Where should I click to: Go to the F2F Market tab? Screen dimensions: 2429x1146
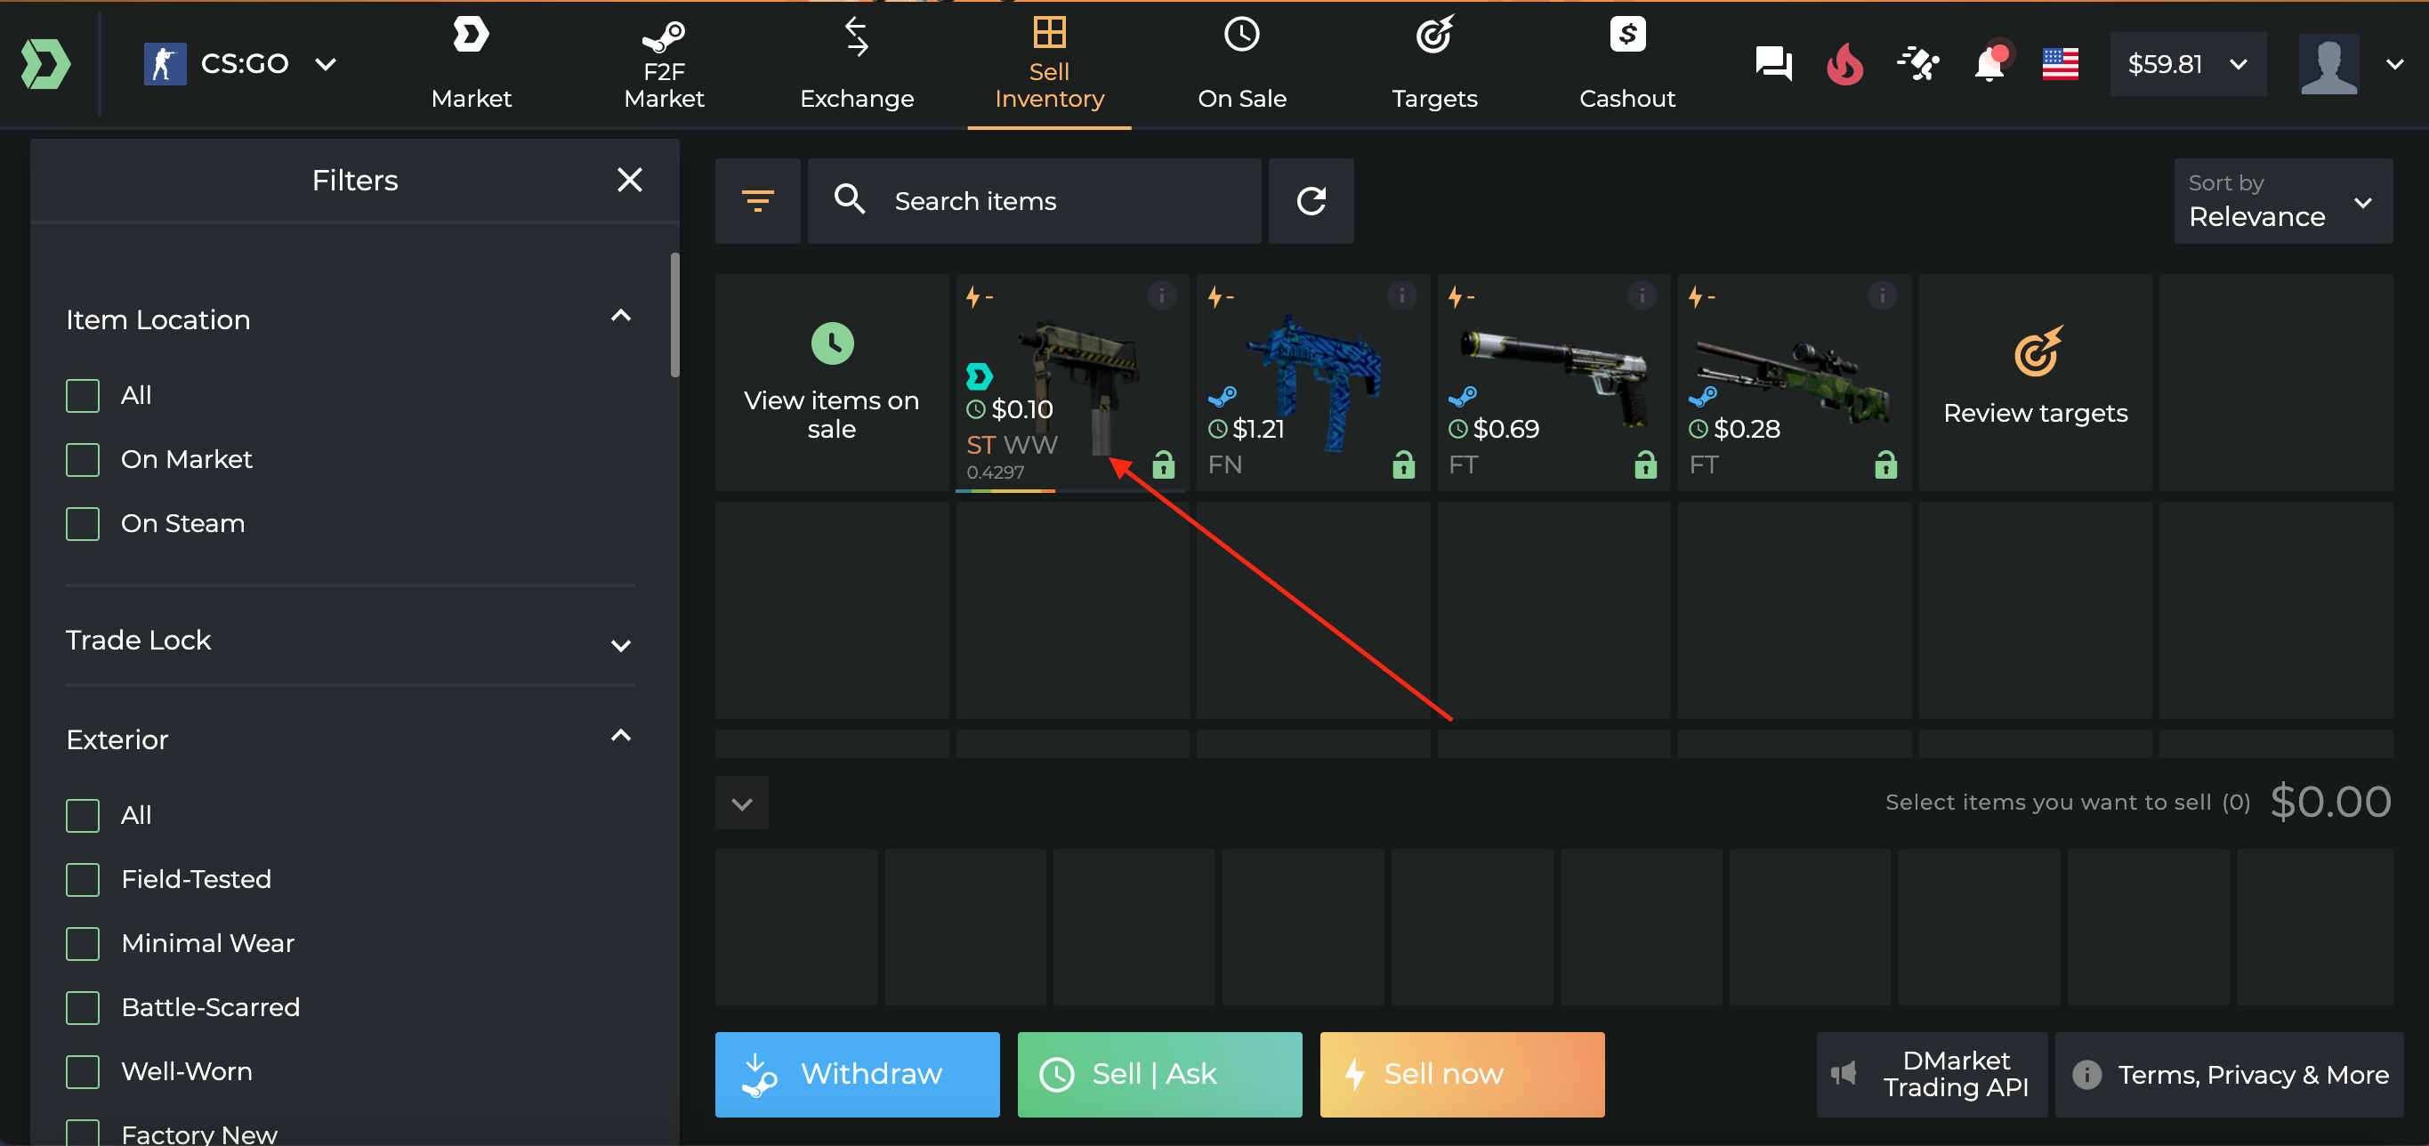click(x=664, y=64)
